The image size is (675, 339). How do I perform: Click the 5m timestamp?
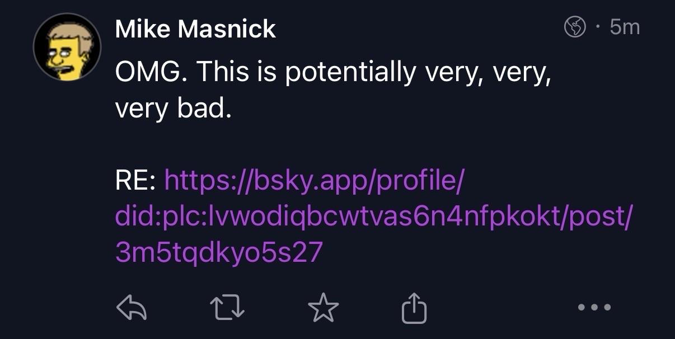(x=625, y=26)
